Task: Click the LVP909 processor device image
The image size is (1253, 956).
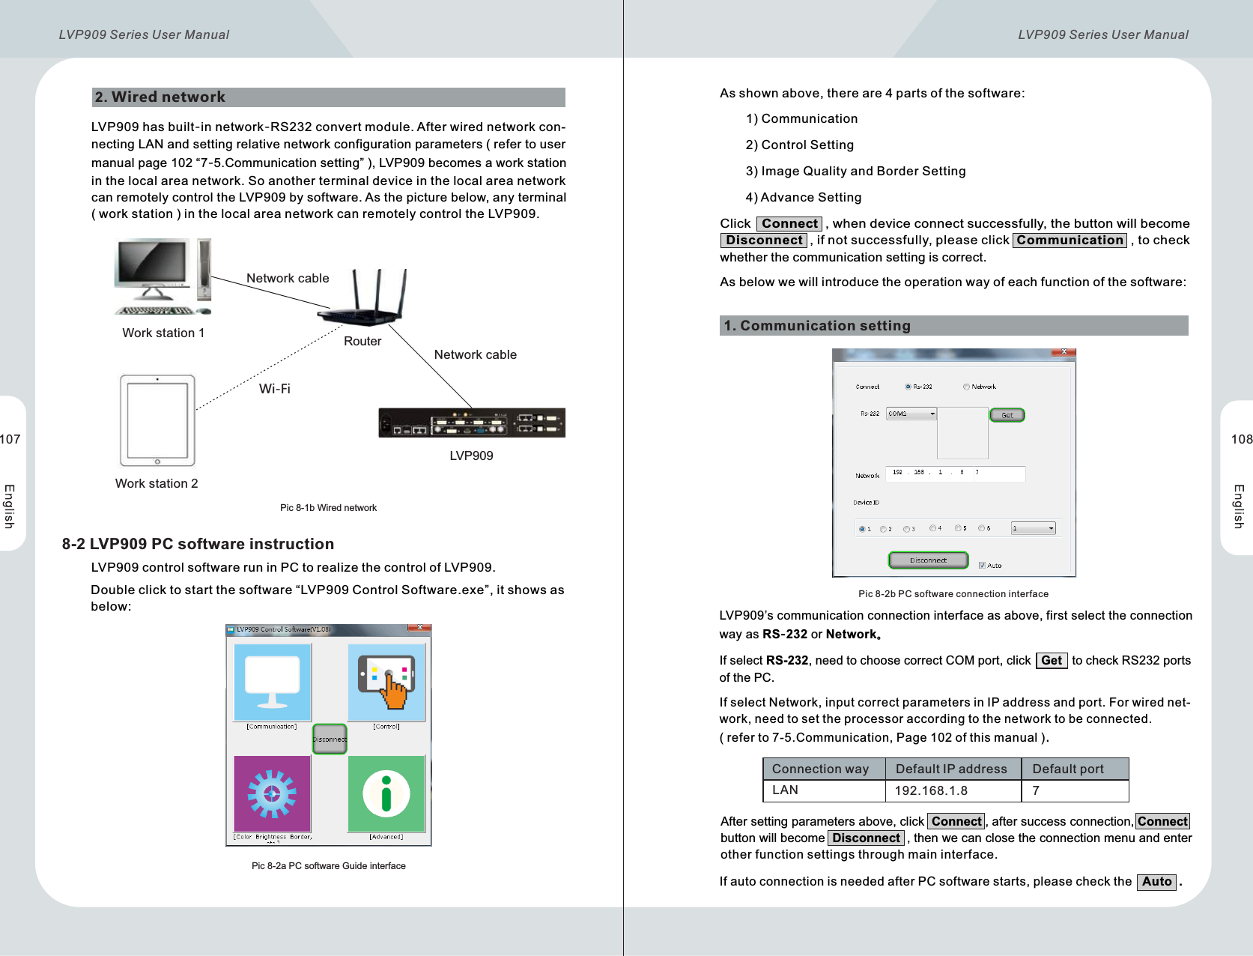Action: tap(472, 423)
